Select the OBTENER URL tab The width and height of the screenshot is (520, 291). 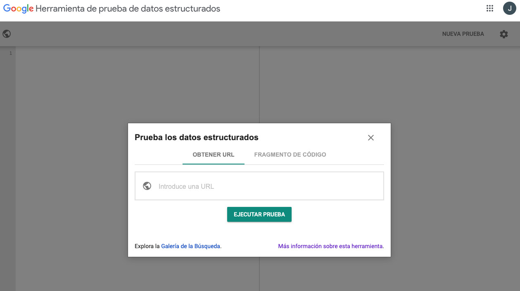[213, 155]
